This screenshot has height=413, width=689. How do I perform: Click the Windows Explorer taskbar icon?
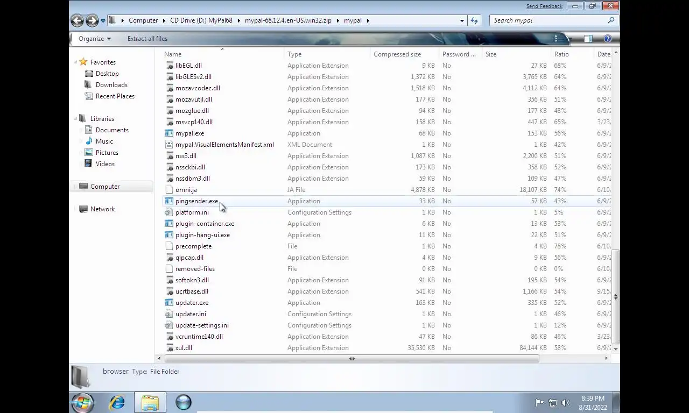150,402
